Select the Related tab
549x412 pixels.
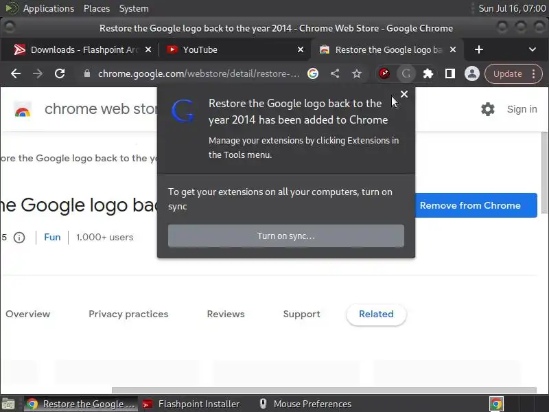coord(376,314)
